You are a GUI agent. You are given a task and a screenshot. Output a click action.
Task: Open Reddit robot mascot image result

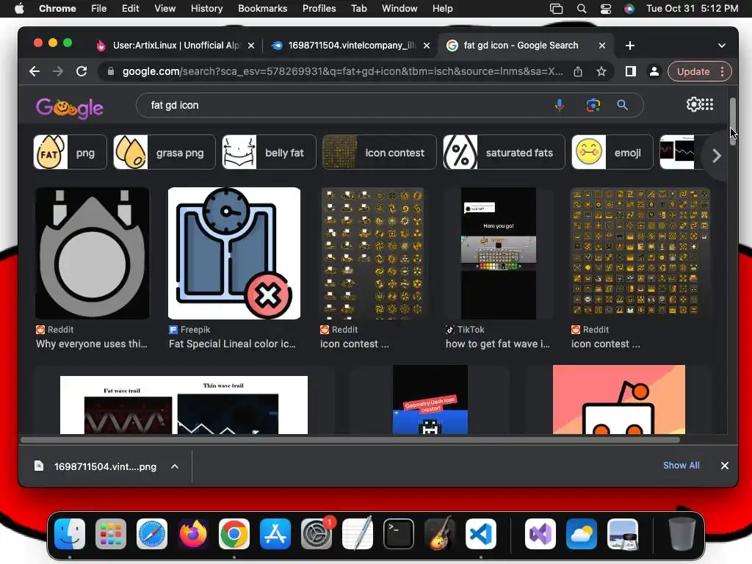pos(618,399)
